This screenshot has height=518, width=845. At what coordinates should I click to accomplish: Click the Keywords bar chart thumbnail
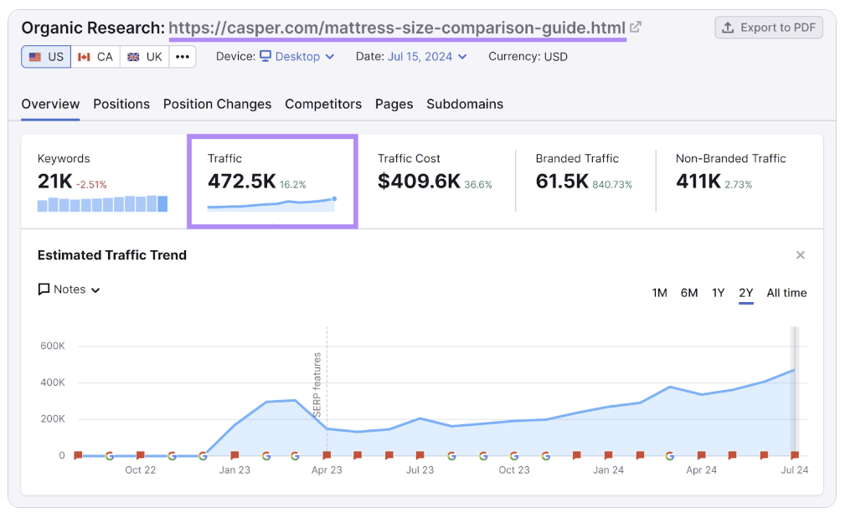point(102,203)
